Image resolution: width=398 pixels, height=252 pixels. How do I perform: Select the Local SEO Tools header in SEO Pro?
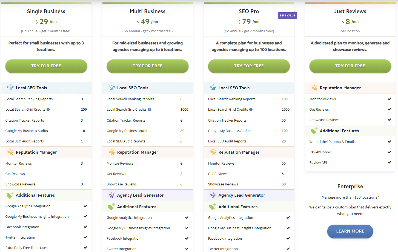234,88
